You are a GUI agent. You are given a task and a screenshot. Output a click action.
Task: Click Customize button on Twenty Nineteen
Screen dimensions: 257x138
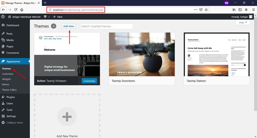pyautogui.click(x=89, y=81)
